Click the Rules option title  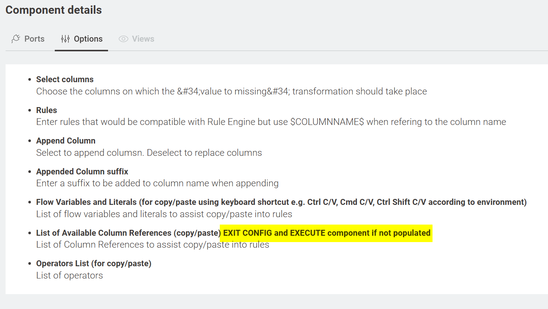coord(47,110)
